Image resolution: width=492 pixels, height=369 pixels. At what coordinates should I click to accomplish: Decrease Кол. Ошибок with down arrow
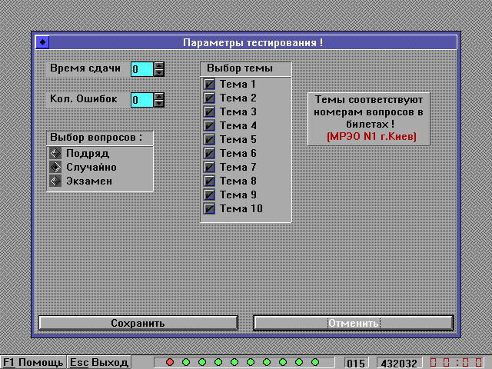click(159, 103)
